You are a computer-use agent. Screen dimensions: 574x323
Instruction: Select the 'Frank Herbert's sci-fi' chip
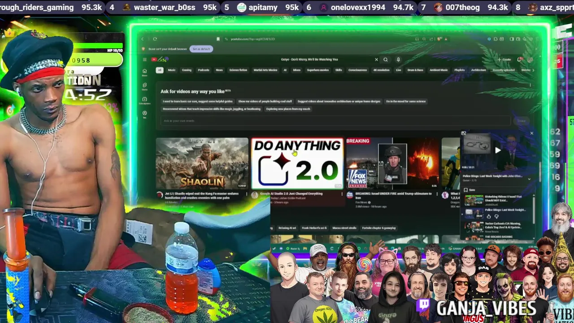314,228
